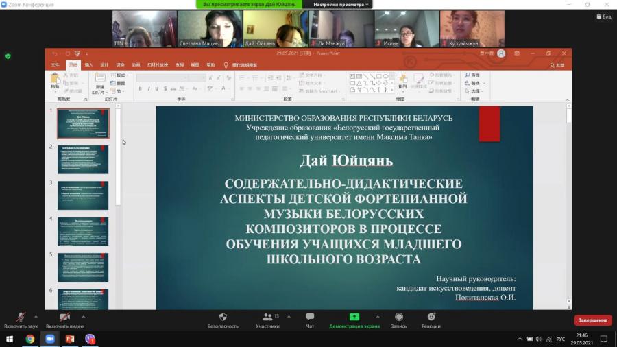
Task: Click the PowerPoint icon in the taskbar
Action: pyautogui.click(x=70, y=339)
